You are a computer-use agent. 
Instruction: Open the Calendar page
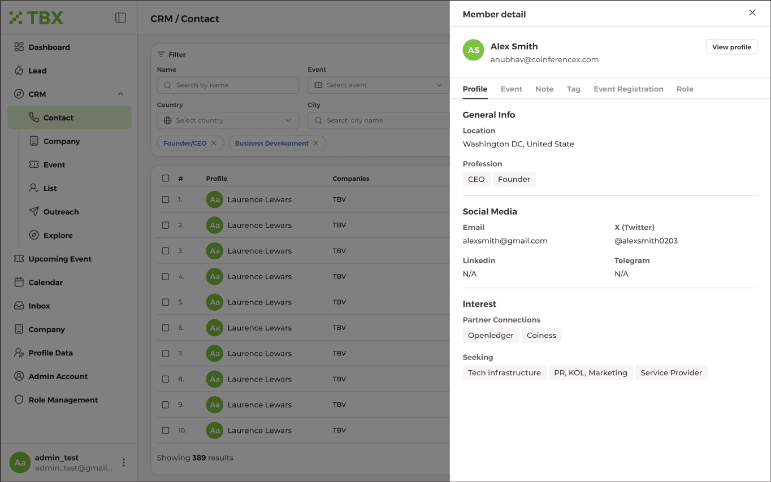point(46,282)
